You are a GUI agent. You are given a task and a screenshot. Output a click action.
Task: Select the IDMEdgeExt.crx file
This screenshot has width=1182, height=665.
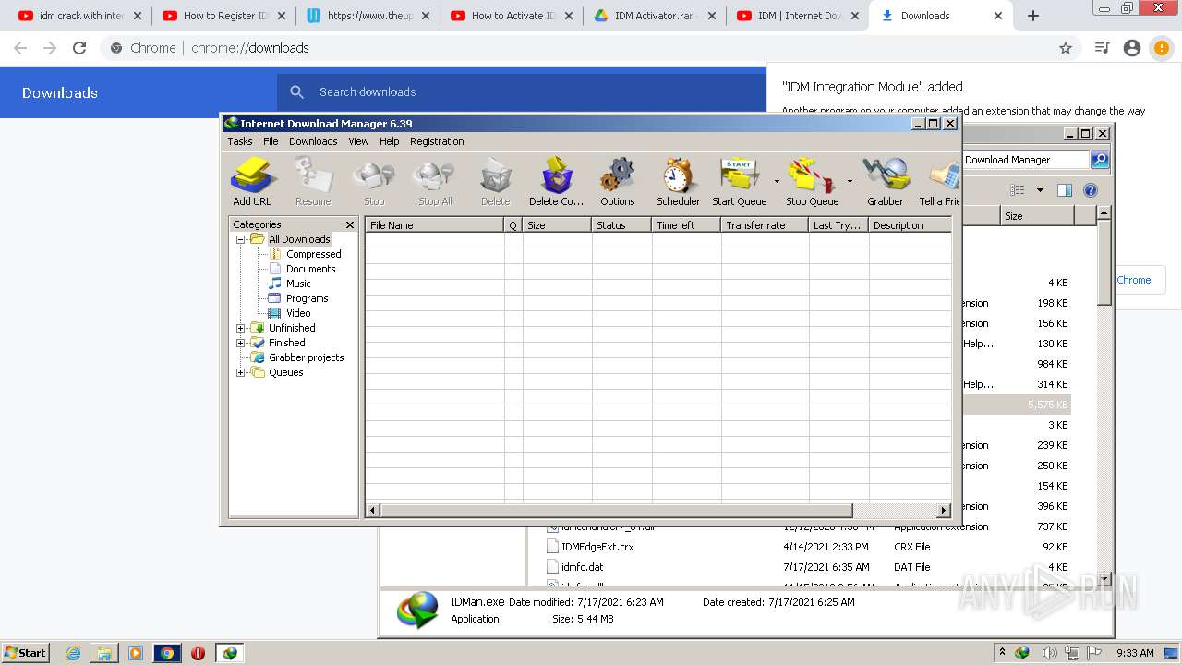coord(597,547)
